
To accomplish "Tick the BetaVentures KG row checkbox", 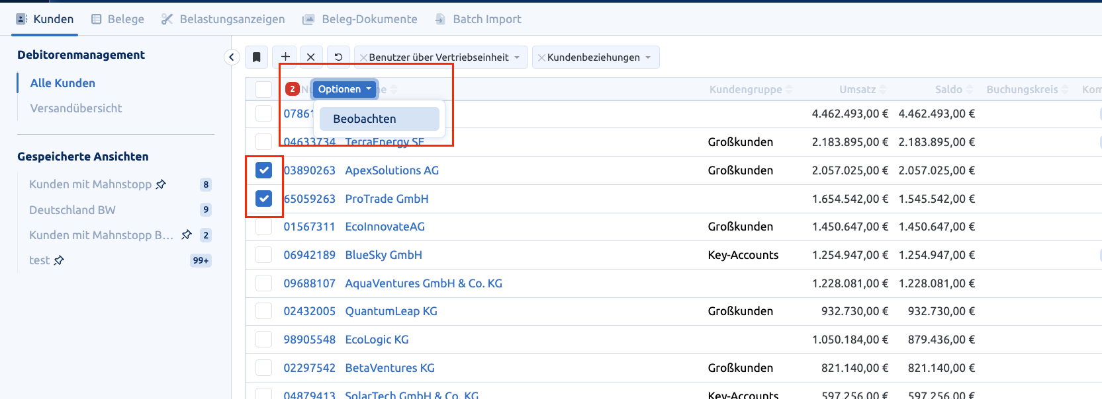I will (263, 368).
